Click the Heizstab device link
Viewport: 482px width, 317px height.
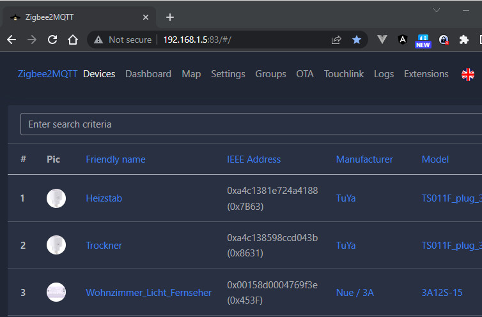click(104, 198)
